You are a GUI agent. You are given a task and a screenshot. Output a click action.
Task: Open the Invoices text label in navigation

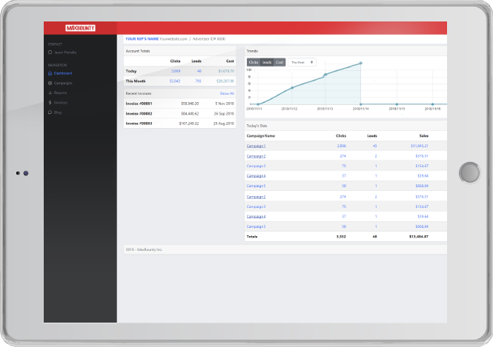[x=62, y=102]
